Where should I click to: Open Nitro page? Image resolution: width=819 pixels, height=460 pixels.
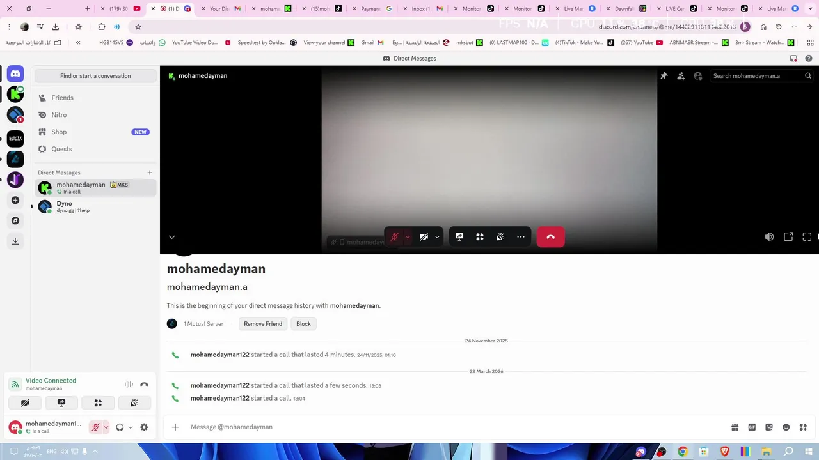(x=95, y=115)
